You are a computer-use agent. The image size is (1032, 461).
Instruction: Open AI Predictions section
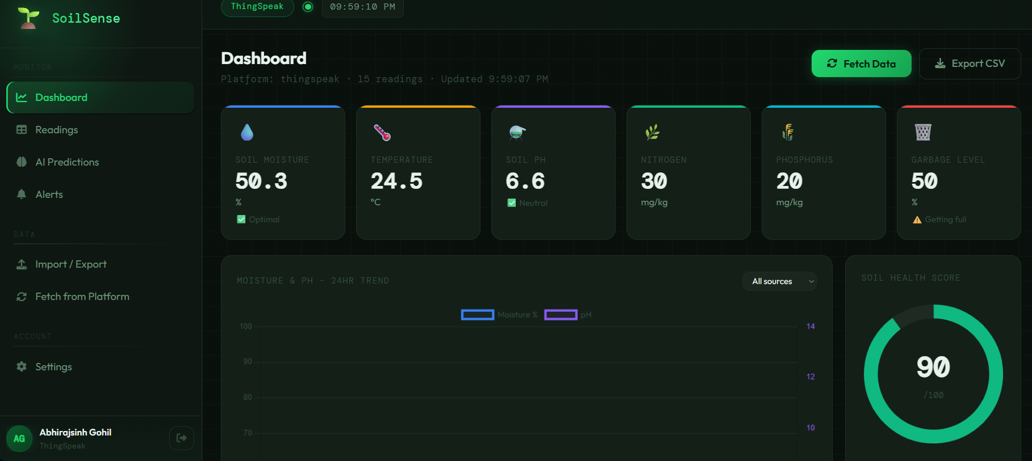[101, 162]
